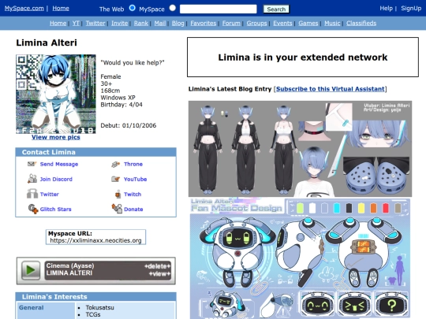Viewport: 426px width, 319px height.
Task: Open View more pics link
Action: click(x=56, y=137)
